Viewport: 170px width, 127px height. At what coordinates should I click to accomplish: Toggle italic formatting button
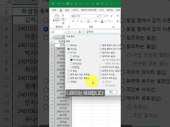[77, 21]
